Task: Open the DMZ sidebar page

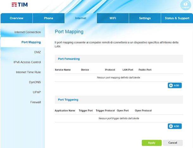Action: pyautogui.click(x=37, y=52)
